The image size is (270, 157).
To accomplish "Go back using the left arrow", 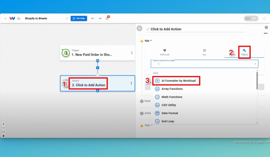I will coord(6,18).
